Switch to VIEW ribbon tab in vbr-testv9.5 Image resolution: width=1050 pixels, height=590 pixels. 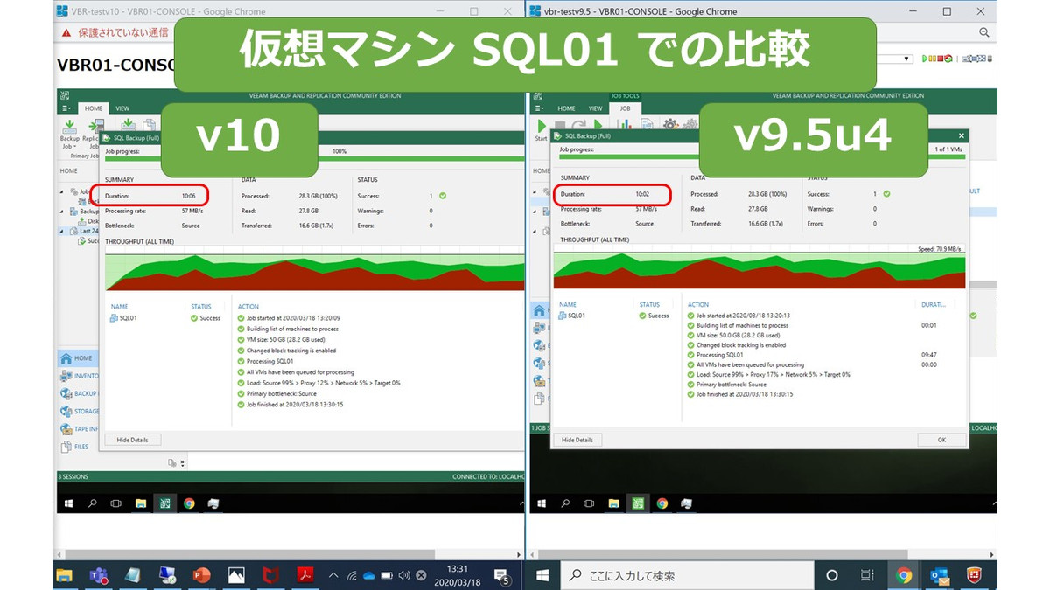(595, 108)
